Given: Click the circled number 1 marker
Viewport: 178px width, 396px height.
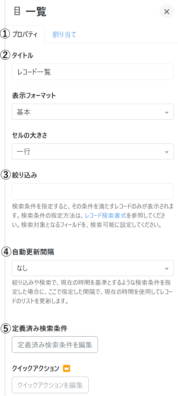Looking at the screenshot, I should point(5,34).
